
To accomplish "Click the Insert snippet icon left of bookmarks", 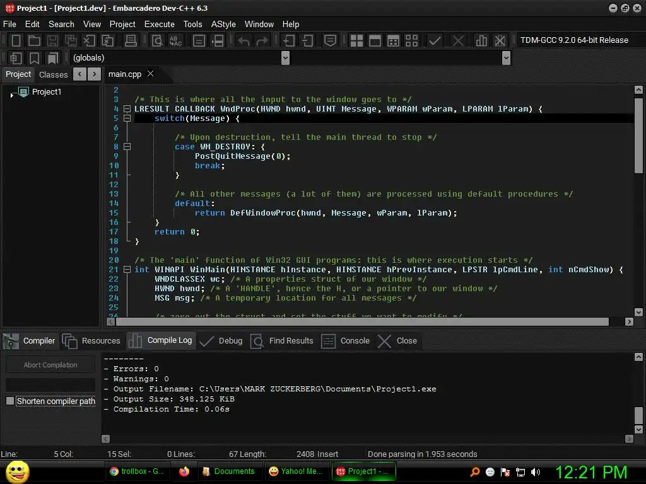I will pos(16,58).
